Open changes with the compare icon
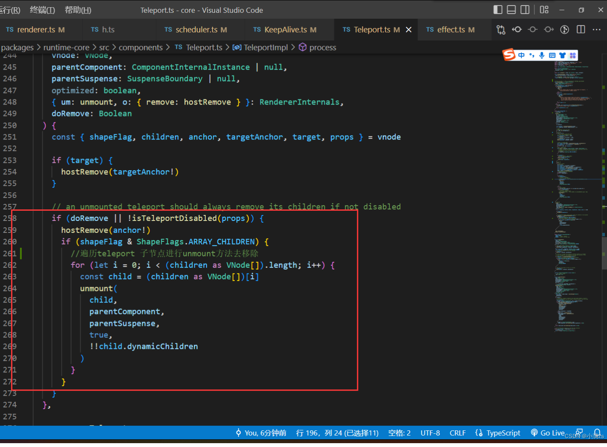 point(501,29)
